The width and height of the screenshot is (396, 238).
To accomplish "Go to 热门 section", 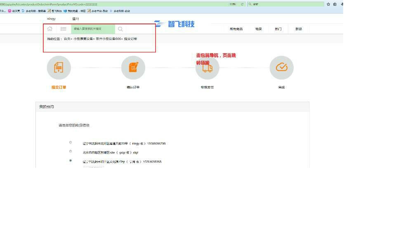I will coord(278,29).
